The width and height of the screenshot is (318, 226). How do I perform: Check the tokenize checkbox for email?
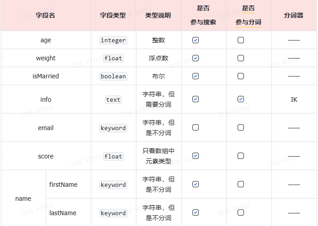point(241,127)
